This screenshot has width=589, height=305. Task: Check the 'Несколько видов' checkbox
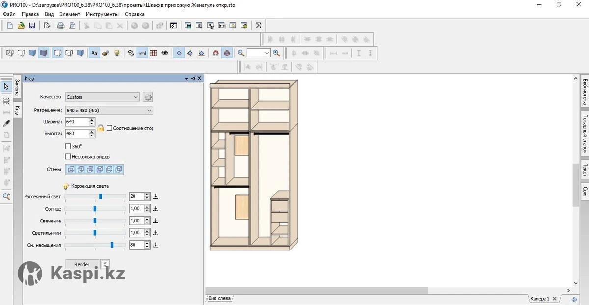68,157
